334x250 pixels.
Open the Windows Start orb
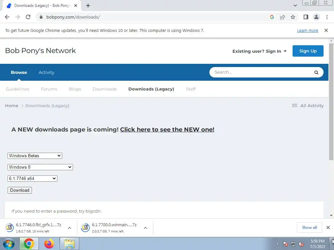coord(9,244)
